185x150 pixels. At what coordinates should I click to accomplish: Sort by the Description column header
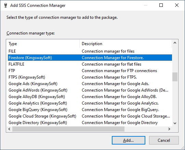click(125, 44)
